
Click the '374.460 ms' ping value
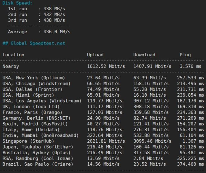[x=190, y=164]
